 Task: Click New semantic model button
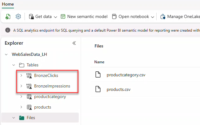click(x=84, y=16)
